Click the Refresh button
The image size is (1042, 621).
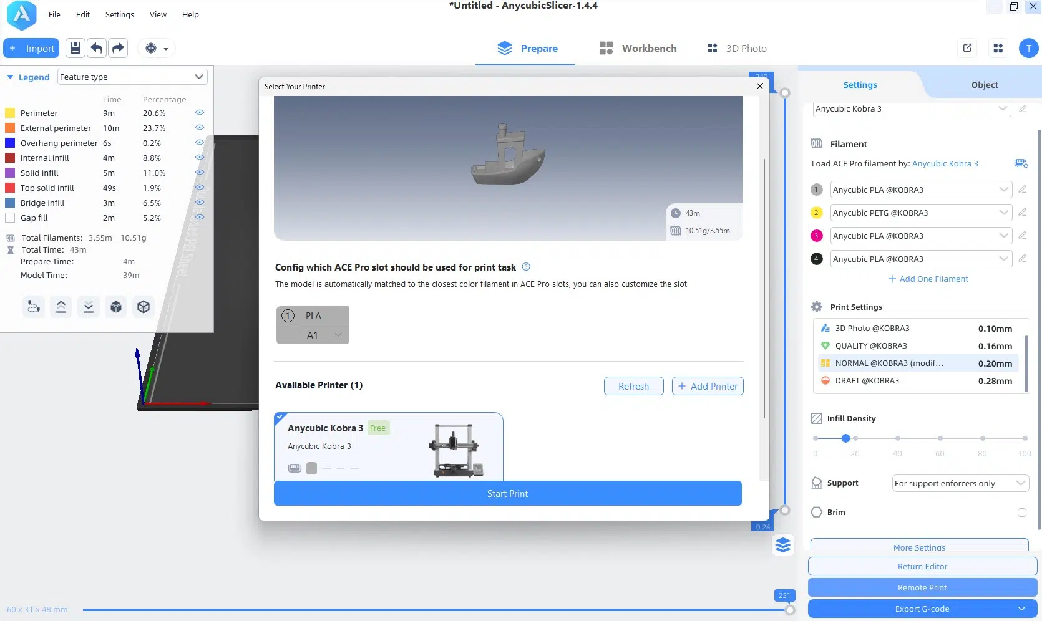pos(633,386)
